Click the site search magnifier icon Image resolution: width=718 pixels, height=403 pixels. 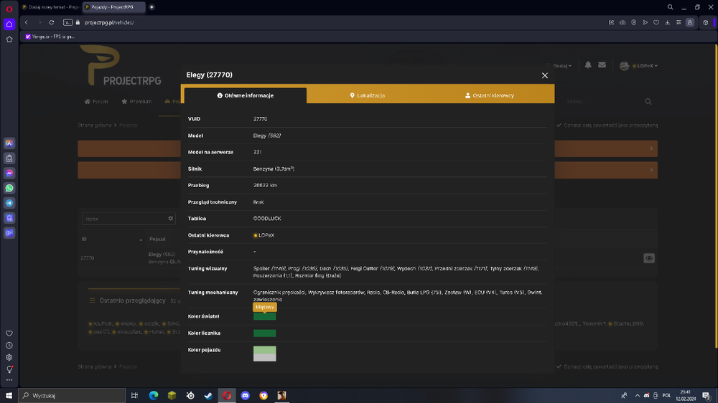pos(648,102)
